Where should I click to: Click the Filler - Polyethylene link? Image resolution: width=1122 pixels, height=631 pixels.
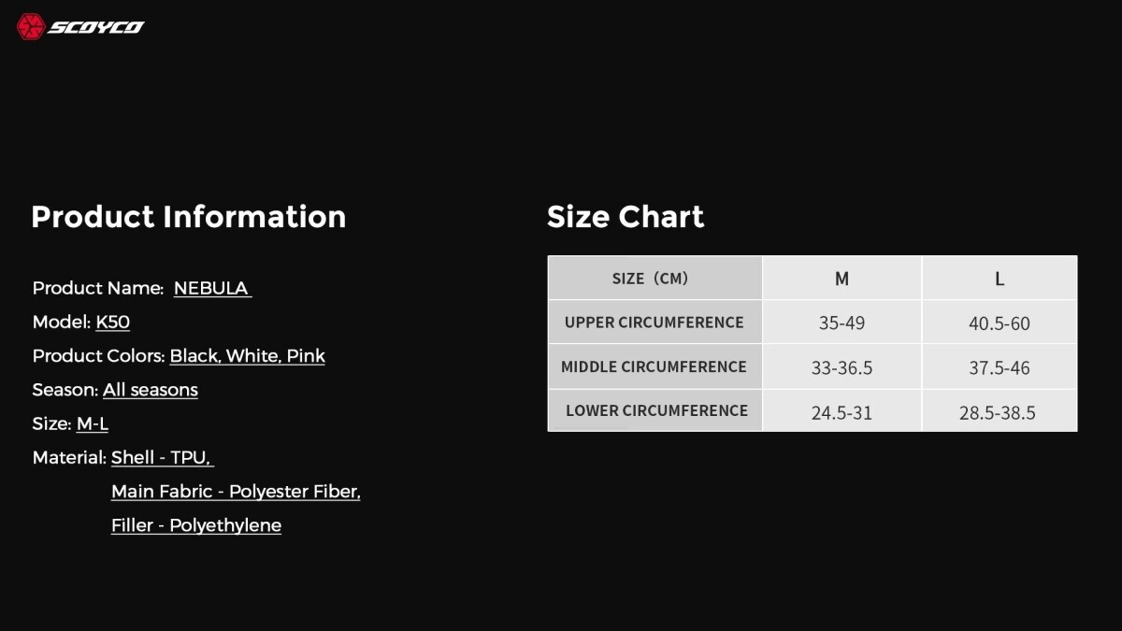[x=196, y=525]
